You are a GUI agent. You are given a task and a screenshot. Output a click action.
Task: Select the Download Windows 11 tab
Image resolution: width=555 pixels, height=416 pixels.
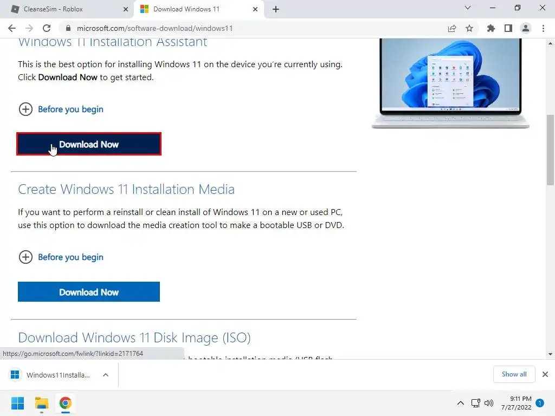pos(199,9)
